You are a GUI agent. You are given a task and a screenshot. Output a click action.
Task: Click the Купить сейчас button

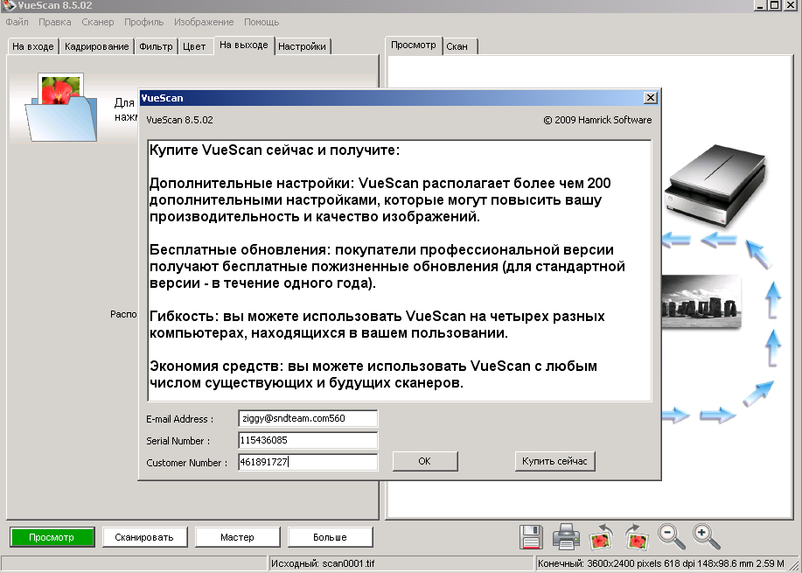555,461
